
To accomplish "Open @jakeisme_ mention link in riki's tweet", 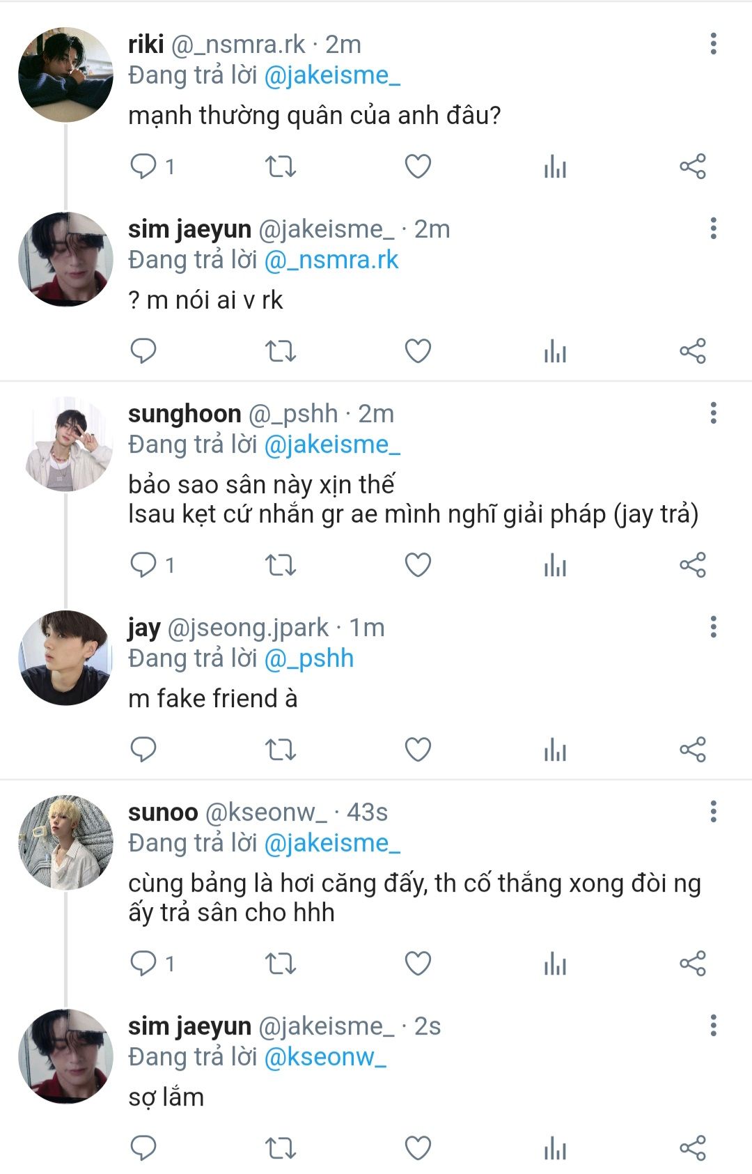I will point(332,75).
